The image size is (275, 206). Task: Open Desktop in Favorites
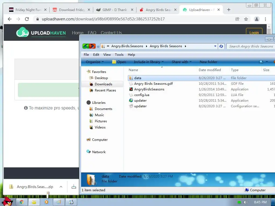pos(101,78)
